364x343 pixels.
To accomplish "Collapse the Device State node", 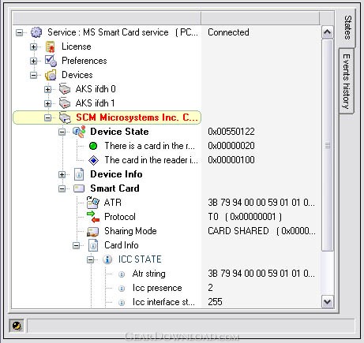I will click(62, 132).
